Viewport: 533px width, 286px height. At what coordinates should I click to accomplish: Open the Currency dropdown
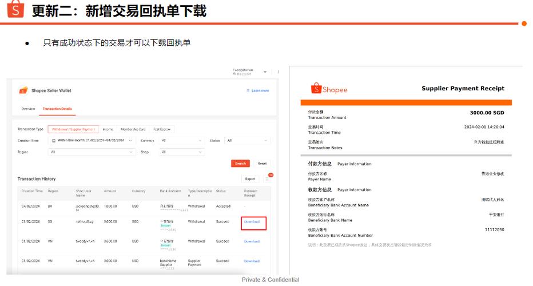click(181, 141)
